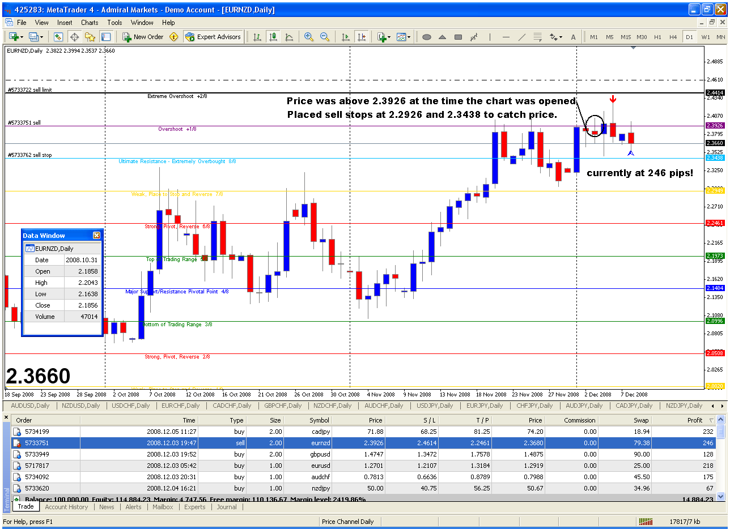The width and height of the screenshot is (730, 529).
Task: Open the new chart dropdown arrow
Action: click(x=22, y=37)
